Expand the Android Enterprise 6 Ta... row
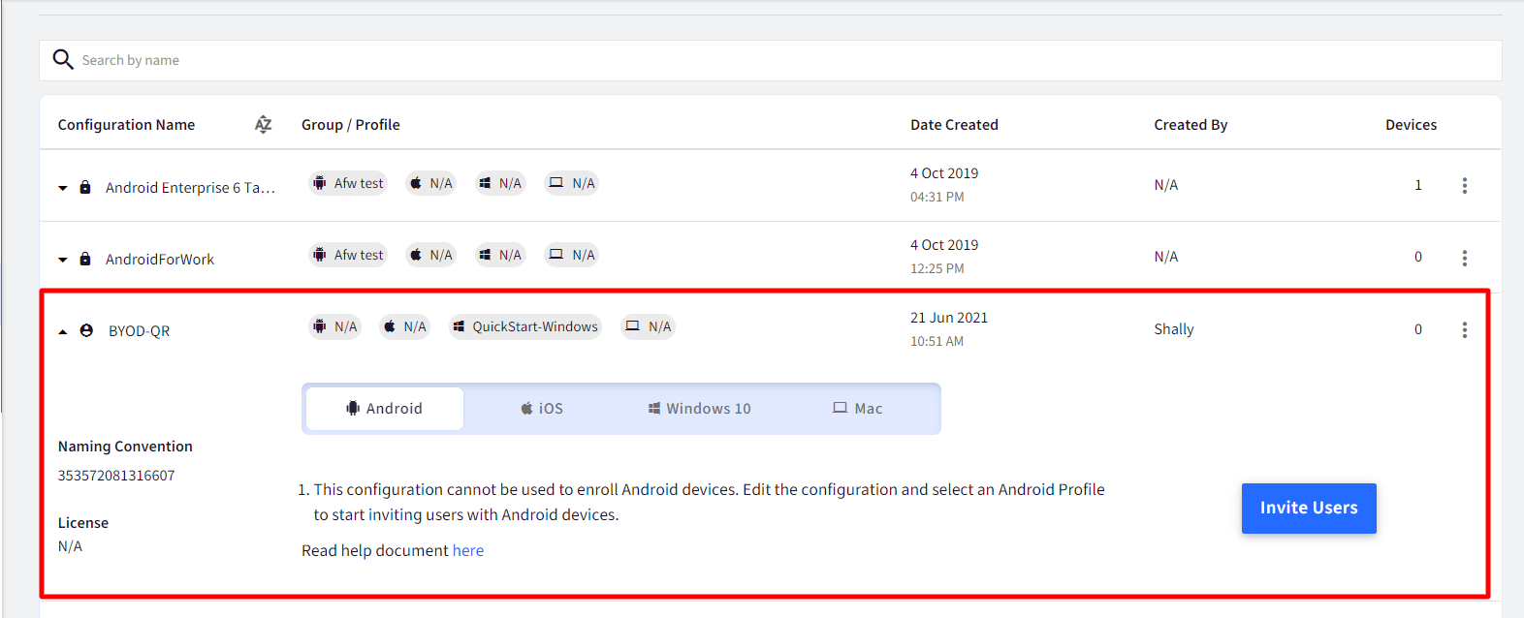1524x618 pixels. coord(63,188)
